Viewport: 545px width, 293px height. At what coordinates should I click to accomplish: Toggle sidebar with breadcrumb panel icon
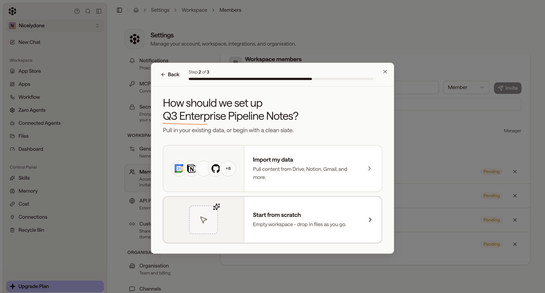pyautogui.click(x=119, y=10)
